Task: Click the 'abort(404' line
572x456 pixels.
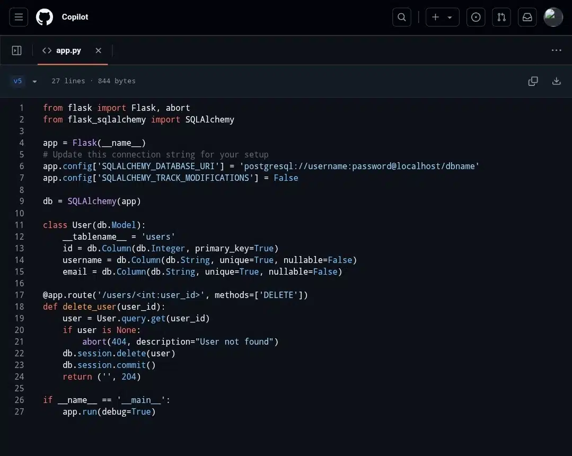Action: 180,342
